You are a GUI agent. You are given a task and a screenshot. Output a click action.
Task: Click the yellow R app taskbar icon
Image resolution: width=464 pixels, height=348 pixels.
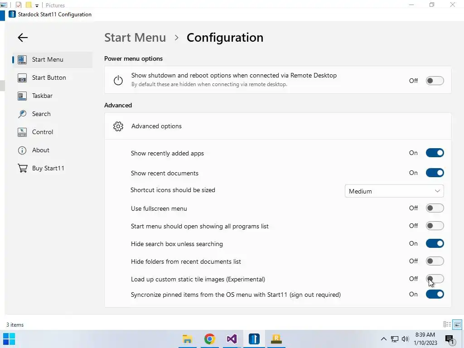coord(276,339)
